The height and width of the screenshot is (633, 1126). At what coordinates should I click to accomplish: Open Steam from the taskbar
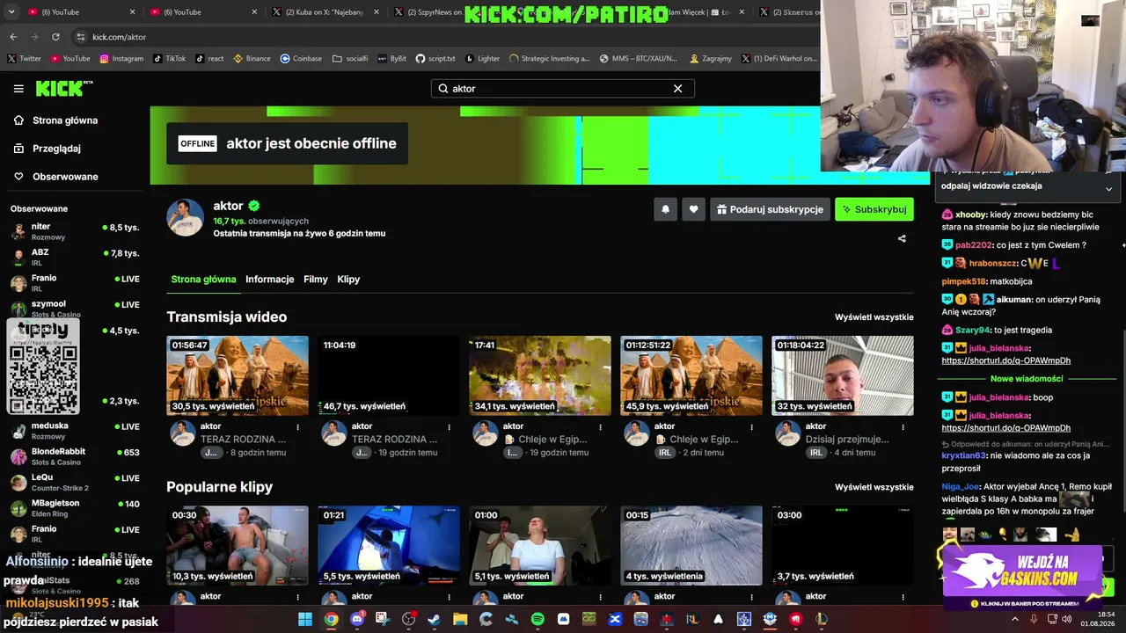[434, 619]
